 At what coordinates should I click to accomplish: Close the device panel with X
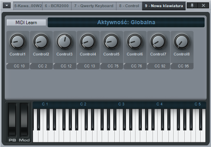pyautogui.click(x=203, y=6)
